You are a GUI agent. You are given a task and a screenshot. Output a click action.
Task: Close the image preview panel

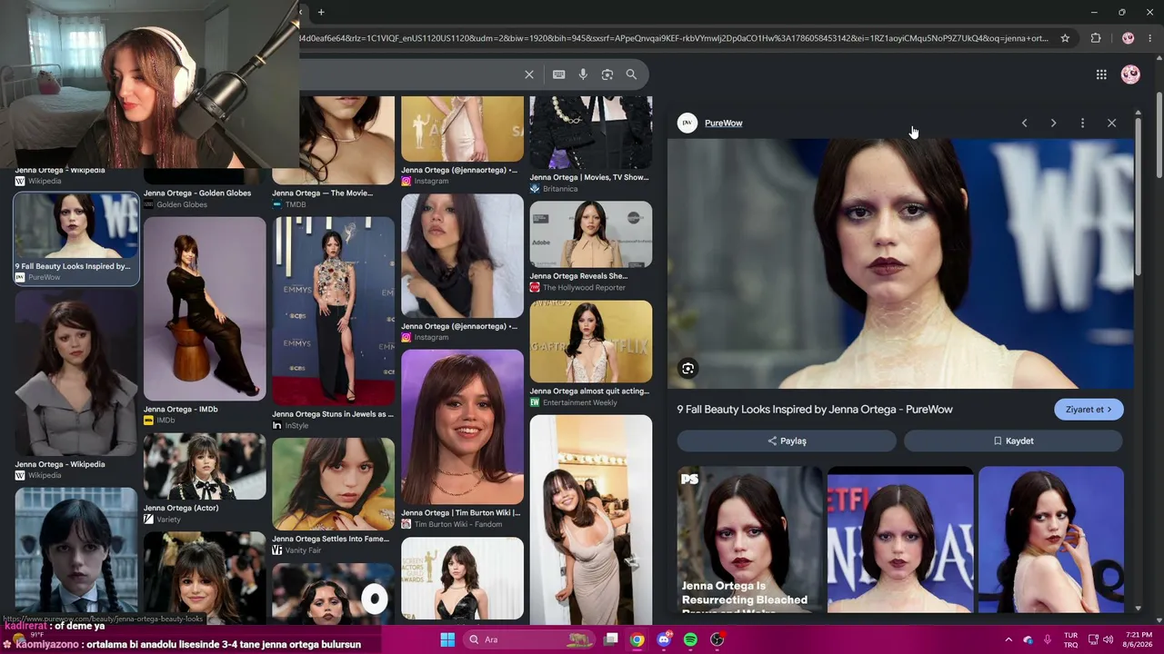click(1111, 123)
